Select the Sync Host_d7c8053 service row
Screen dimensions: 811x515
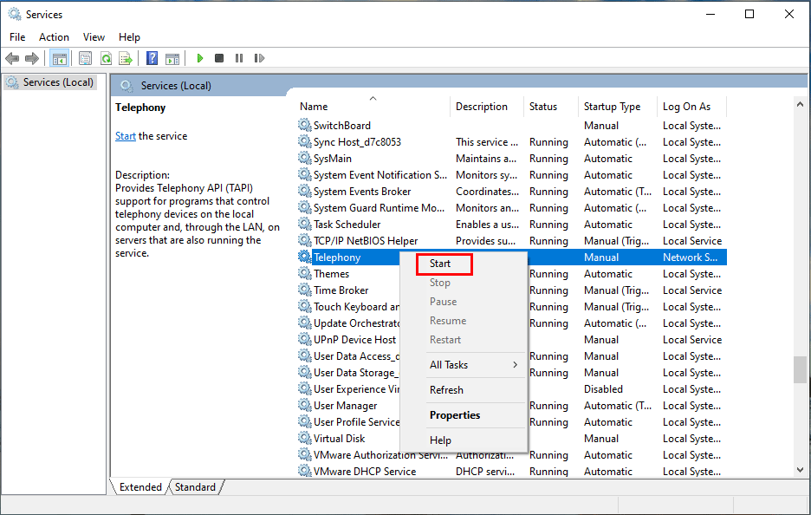coord(511,142)
